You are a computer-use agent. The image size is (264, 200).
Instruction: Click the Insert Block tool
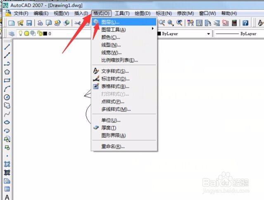tap(7, 139)
